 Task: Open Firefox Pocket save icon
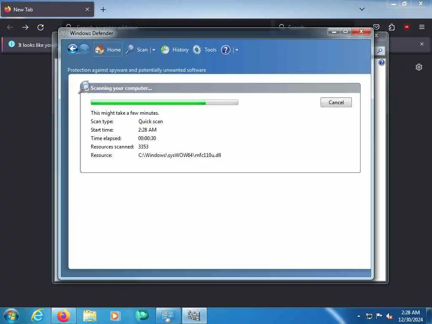pyautogui.click(x=376, y=27)
